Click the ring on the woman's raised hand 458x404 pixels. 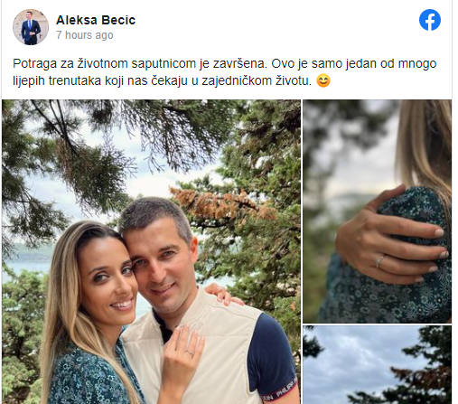190,352
